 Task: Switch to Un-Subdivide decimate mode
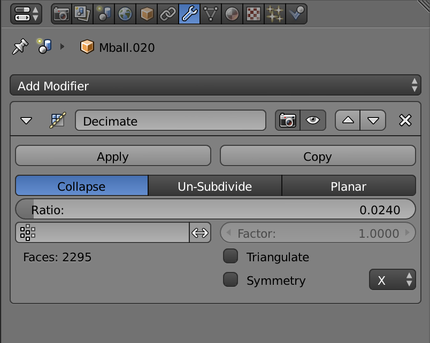coord(214,186)
